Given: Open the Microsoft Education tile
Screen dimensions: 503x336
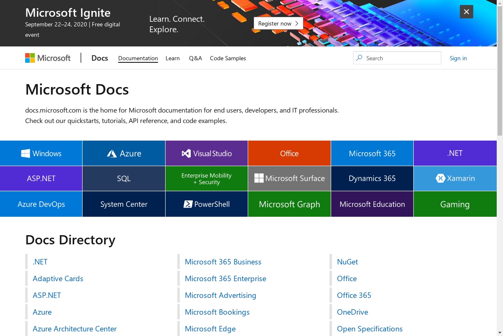Looking at the screenshot, I should point(372,204).
